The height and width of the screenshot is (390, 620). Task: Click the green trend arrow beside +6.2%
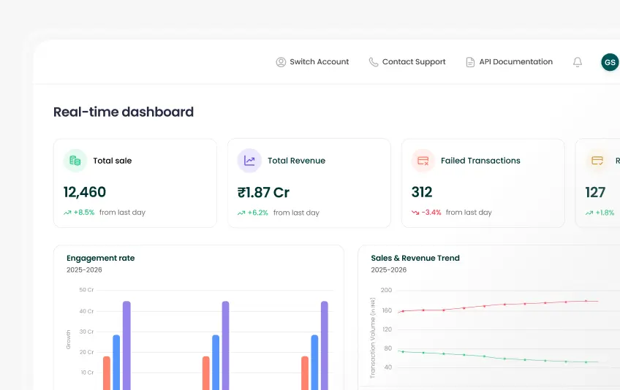(241, 213)
